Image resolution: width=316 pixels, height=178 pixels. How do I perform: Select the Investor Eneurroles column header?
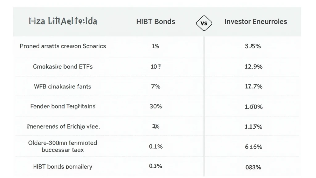256,22
